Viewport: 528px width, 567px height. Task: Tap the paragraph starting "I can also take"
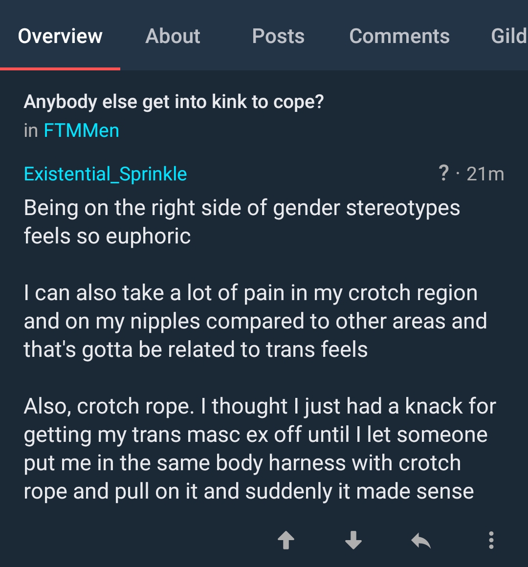pos(254,321)
